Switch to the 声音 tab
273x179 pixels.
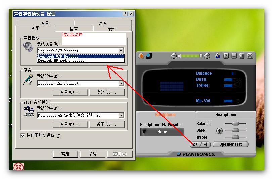click(x=103, y=23)
